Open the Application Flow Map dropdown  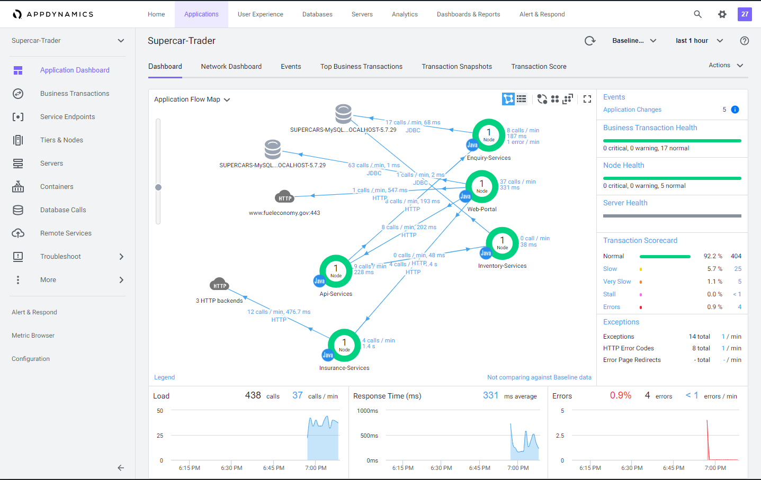192,99
